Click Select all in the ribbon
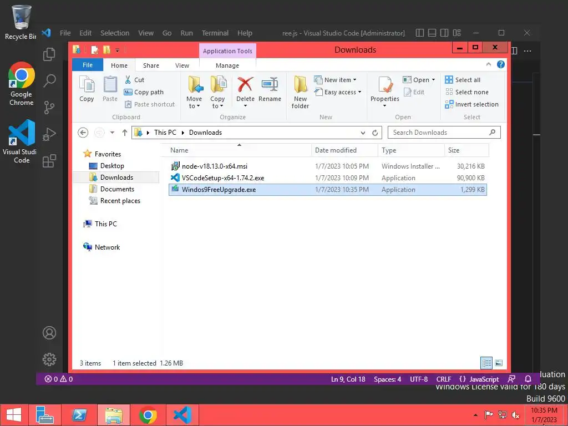 click(x=463, y=80)
